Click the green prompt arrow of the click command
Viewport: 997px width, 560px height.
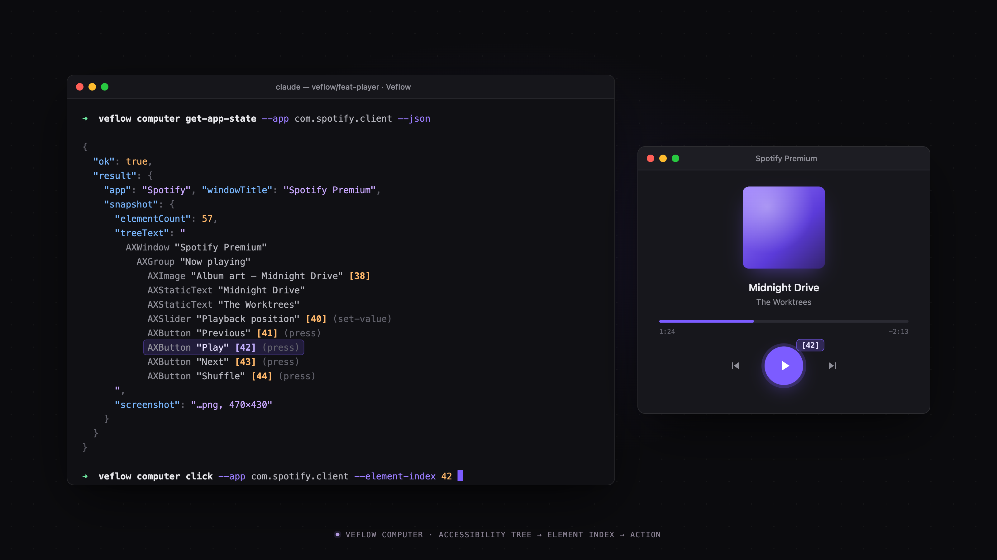85,476
